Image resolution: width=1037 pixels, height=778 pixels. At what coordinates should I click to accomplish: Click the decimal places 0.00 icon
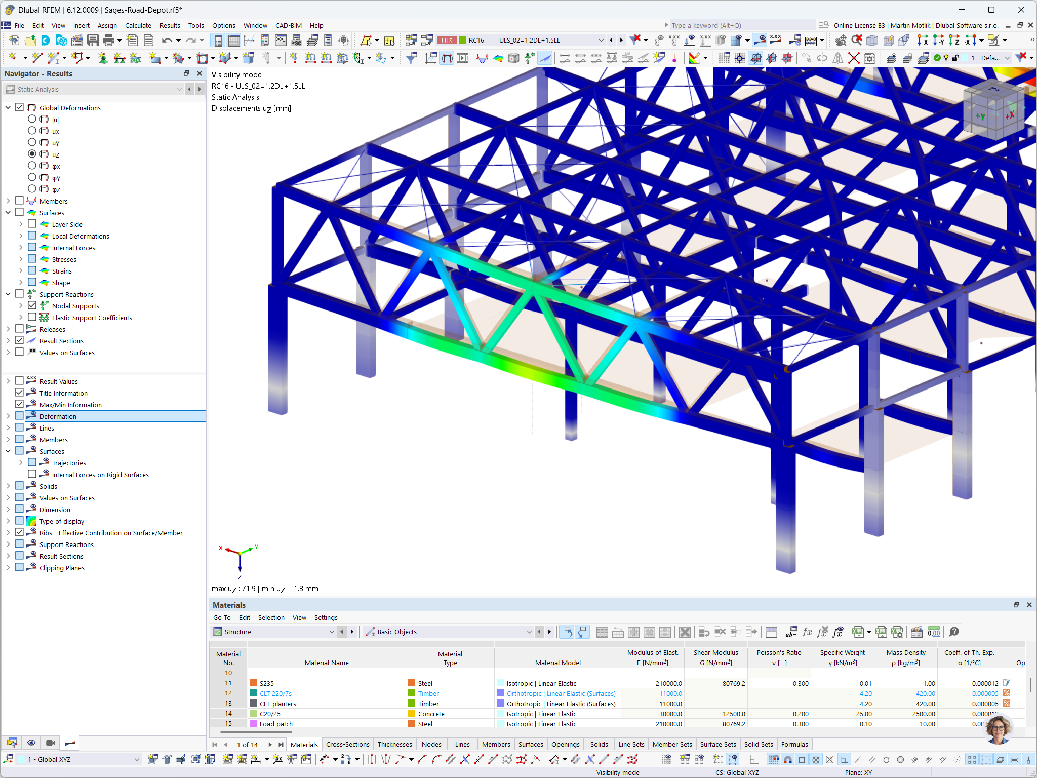[935, 632]
